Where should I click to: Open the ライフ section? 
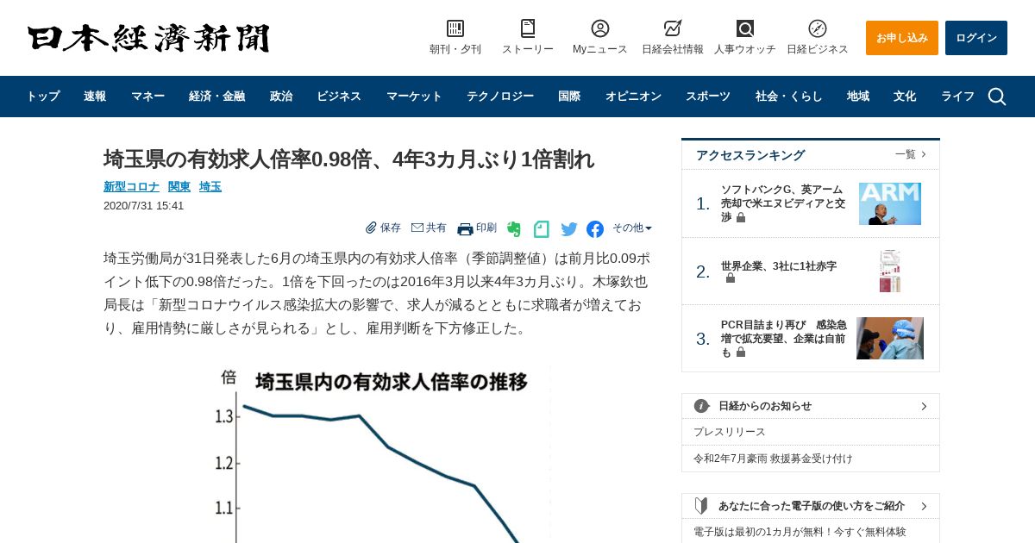point(957,97)
